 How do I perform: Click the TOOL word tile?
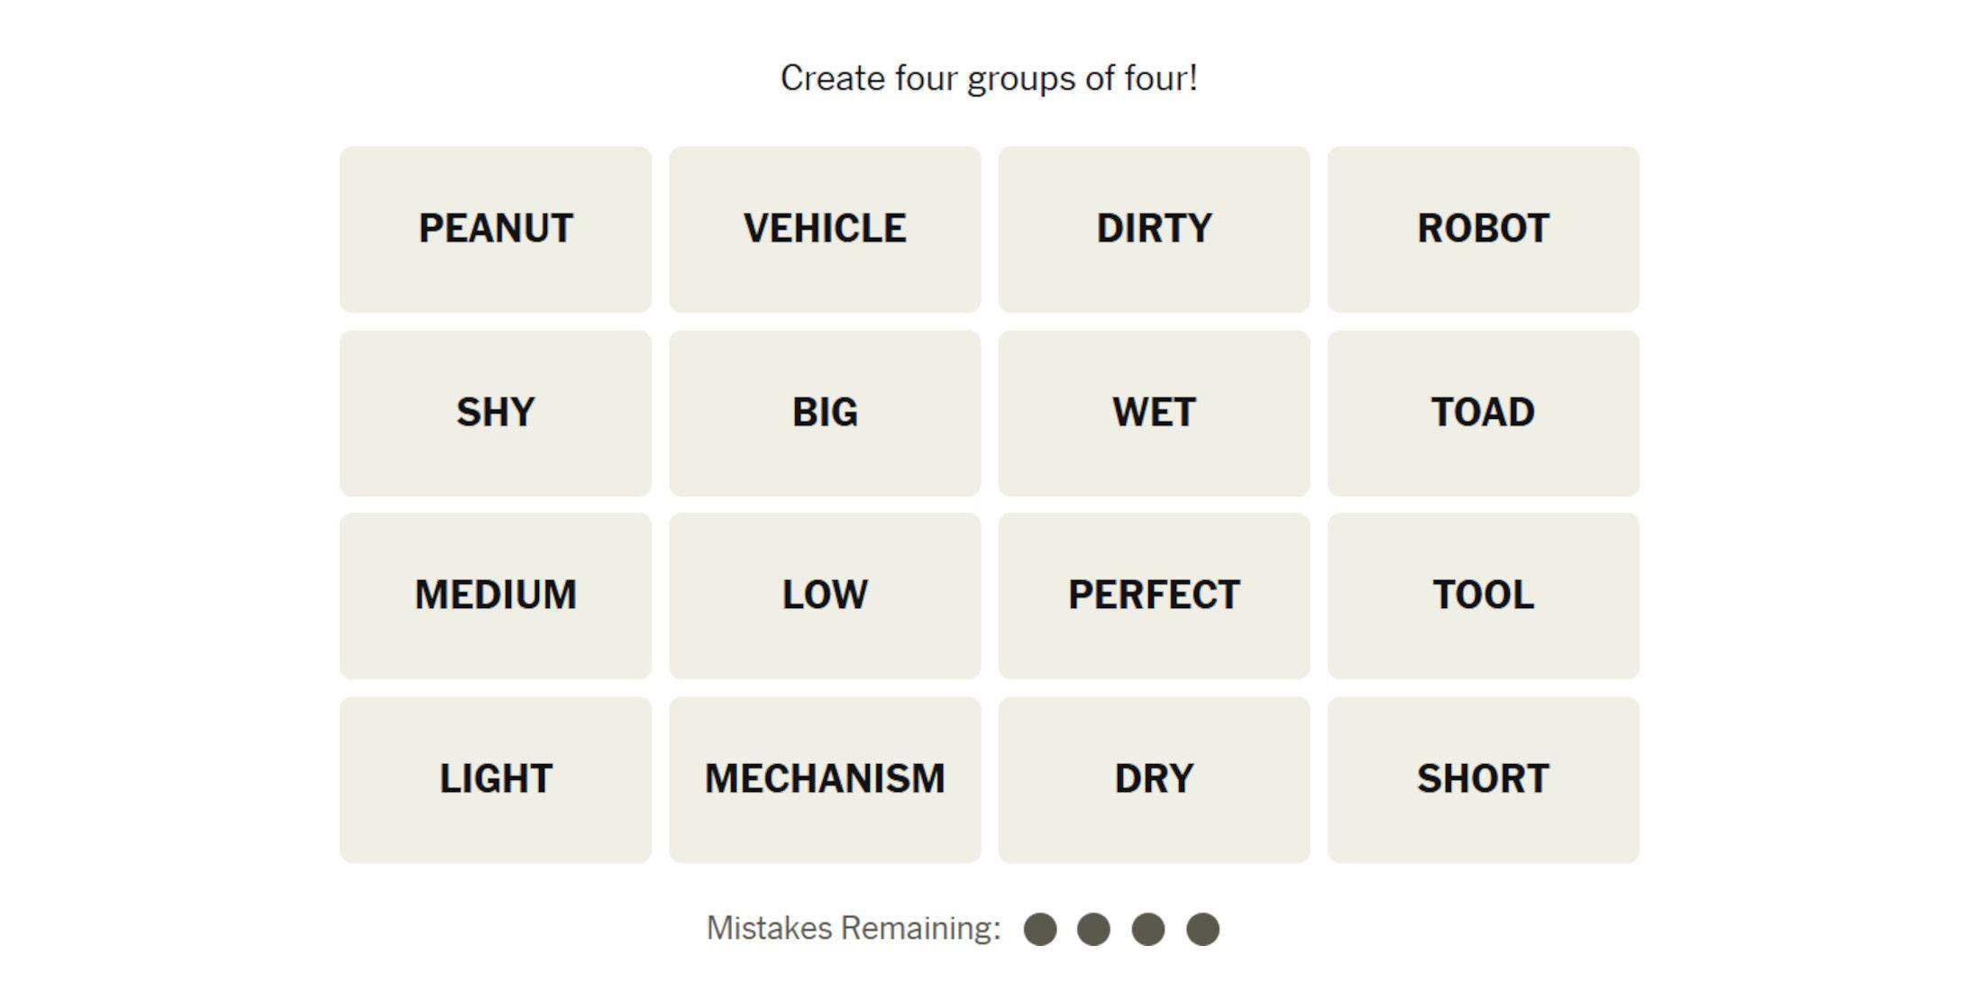tap(1483, 596)
